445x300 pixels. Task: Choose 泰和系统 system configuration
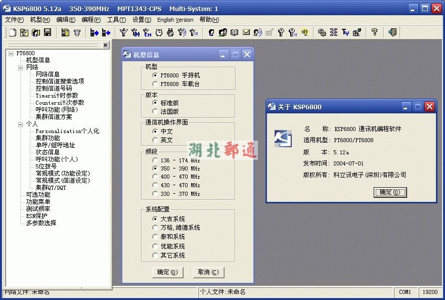[155, 236]
